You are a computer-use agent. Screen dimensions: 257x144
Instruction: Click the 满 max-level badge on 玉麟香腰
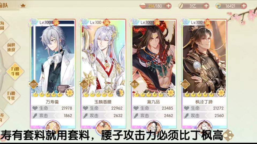[107, 22]
